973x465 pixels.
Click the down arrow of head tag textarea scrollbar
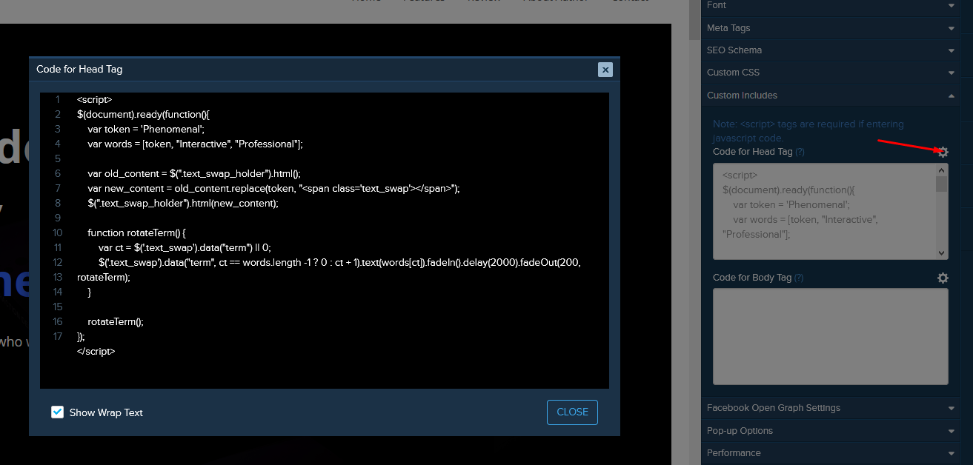click(x=942, y=253)
